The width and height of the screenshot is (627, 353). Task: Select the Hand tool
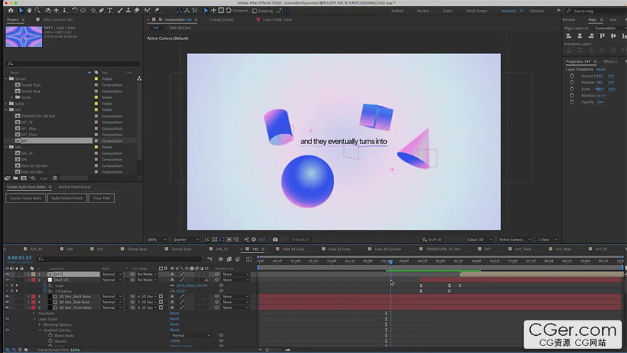coord(29,11)
